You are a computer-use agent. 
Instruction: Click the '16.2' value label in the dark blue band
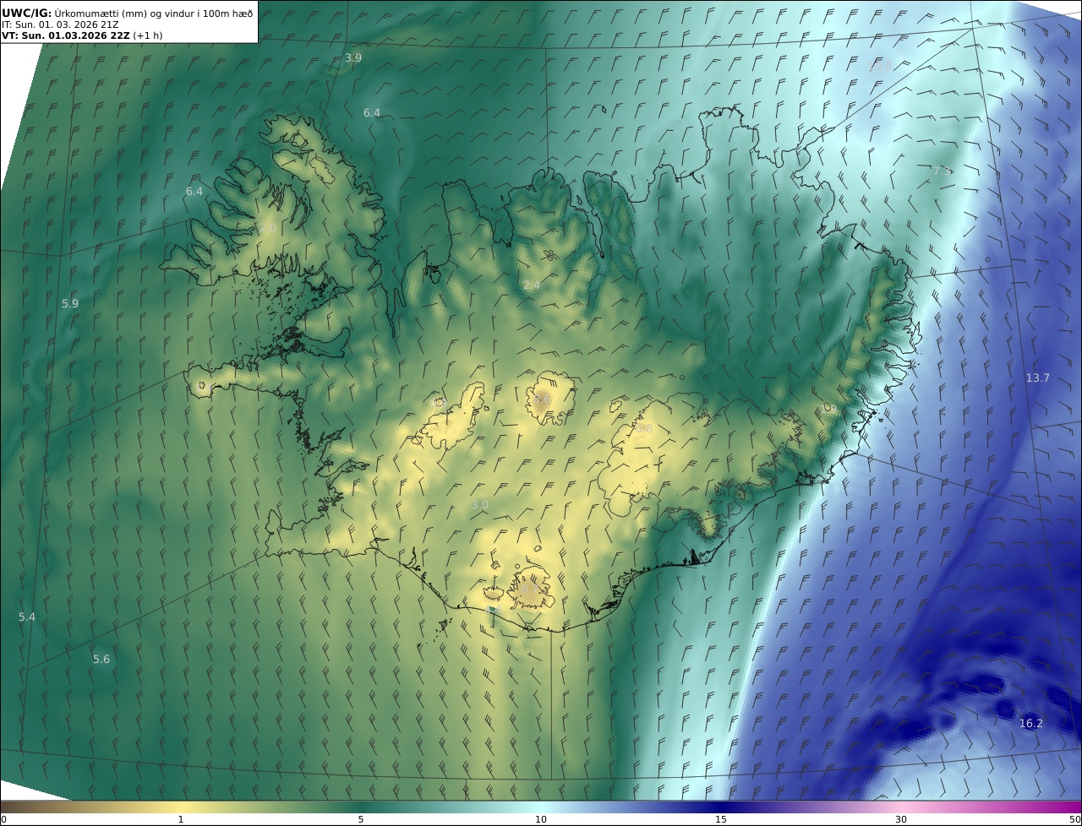click(x=1031, y=724)
